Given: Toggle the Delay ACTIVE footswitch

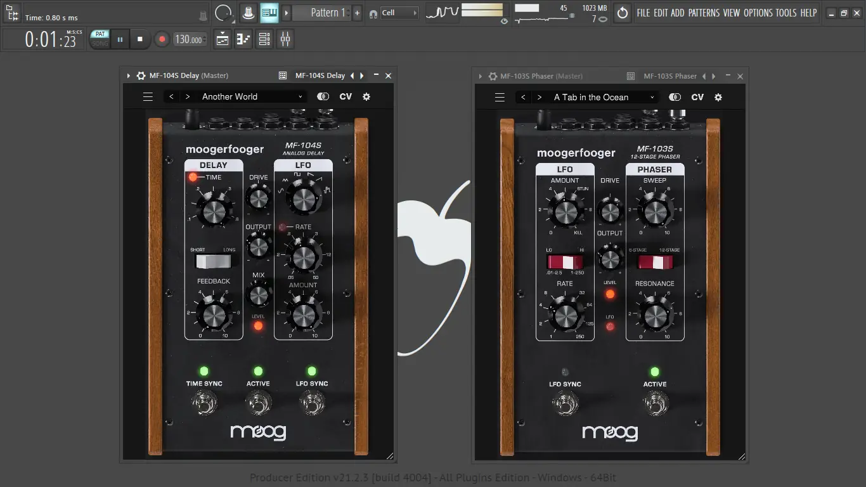Looking at the screenshot, I should click(258, 403).
